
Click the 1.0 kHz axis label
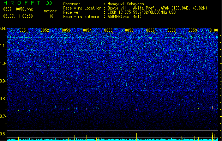click(x=3, y=63)
